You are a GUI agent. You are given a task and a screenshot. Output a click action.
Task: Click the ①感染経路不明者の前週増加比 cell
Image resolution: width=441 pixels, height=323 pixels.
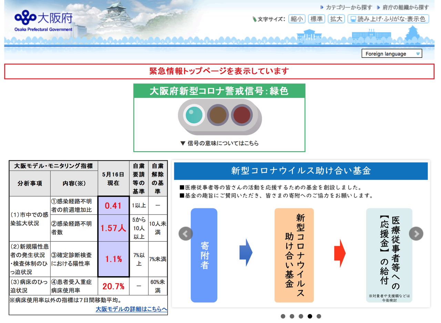(74, 206)
